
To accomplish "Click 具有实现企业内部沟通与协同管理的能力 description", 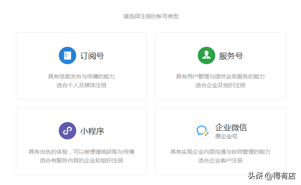I will coord(220,152).
